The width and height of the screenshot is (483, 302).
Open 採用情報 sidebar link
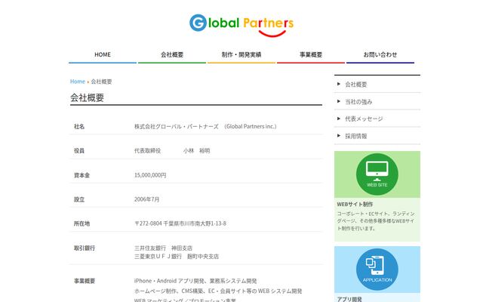pos(355,136)
